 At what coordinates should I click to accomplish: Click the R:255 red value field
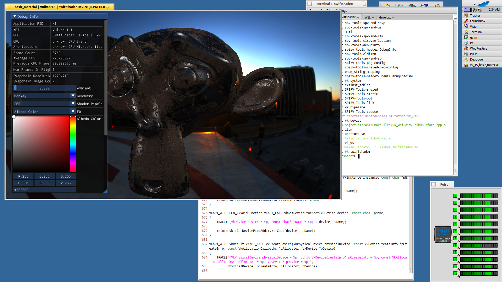click(x=23, y=176)
